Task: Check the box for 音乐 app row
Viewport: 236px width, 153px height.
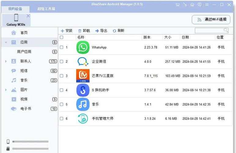Action: (61, 104)
